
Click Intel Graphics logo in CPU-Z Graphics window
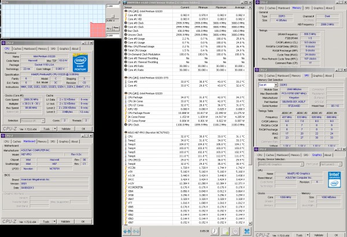tap(334, 179)
